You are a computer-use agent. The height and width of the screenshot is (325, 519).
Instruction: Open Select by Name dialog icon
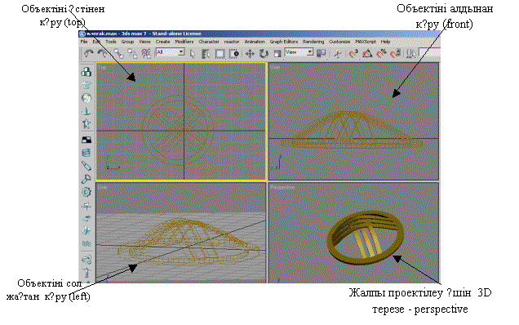pyautogui.click(x=206, y=53)
